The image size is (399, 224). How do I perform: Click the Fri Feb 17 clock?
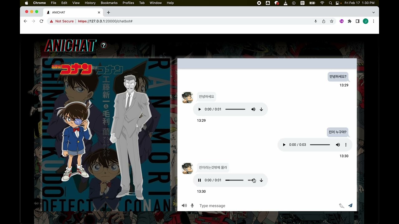point(359,3)
